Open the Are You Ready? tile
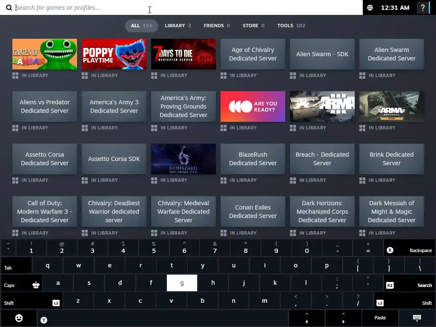Image resolution: width=436 pixels, height=327 pixels. tap(253, 106)
